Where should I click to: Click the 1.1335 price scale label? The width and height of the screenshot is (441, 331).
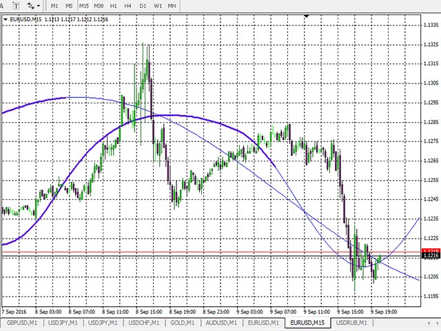pyautogui.click(x=431, y=25)
